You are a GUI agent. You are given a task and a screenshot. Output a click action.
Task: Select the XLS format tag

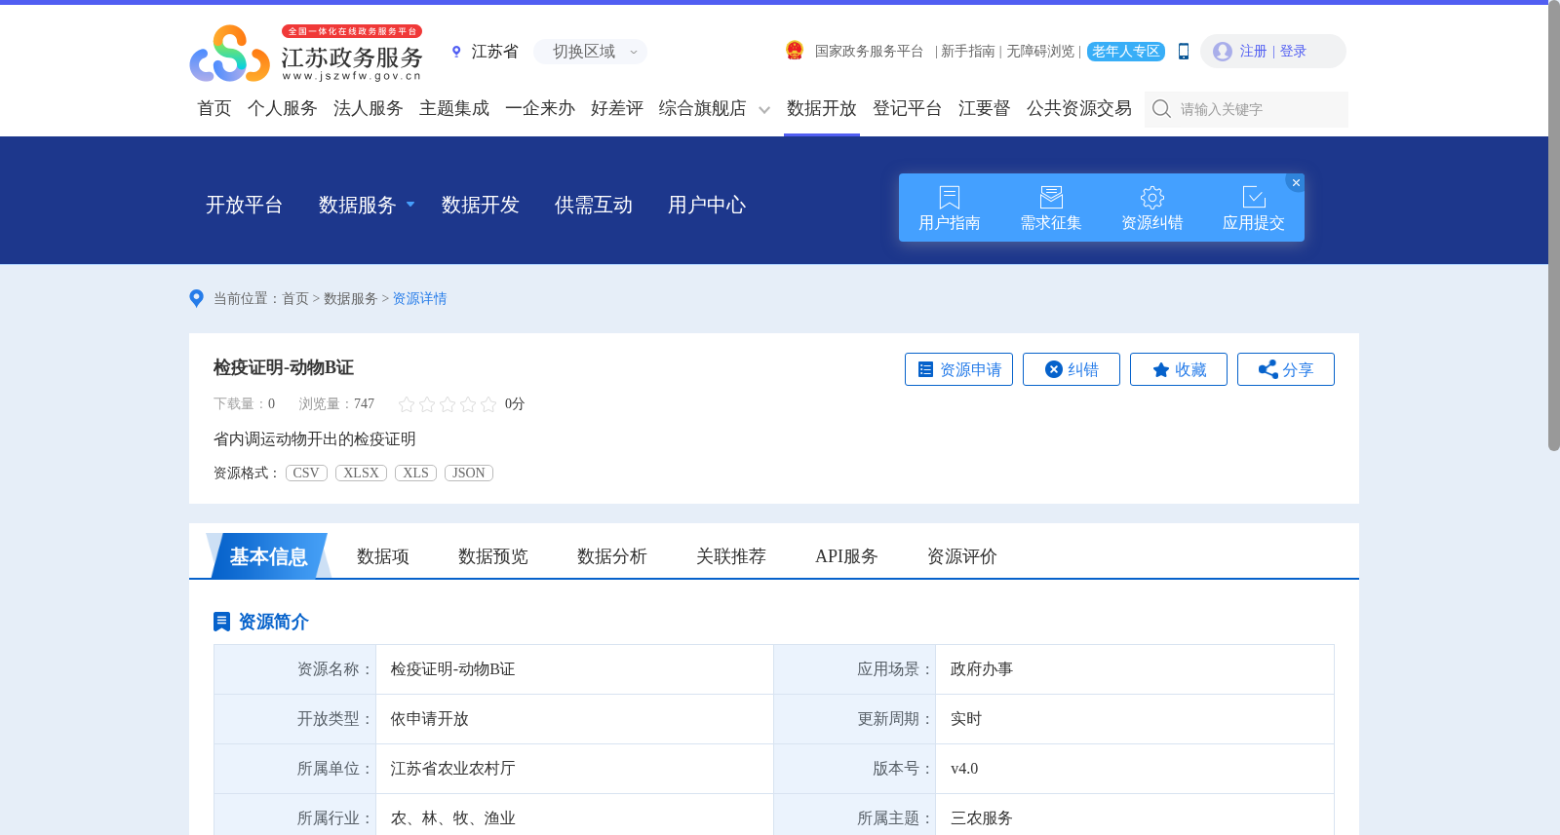click(415, 473)
